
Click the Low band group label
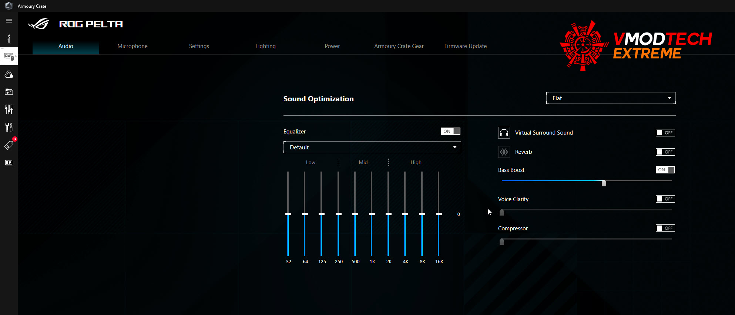311,162
